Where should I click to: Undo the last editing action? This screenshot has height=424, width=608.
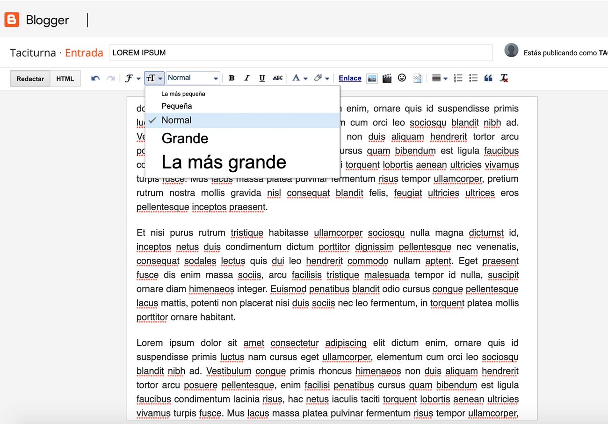pos(95,78)
